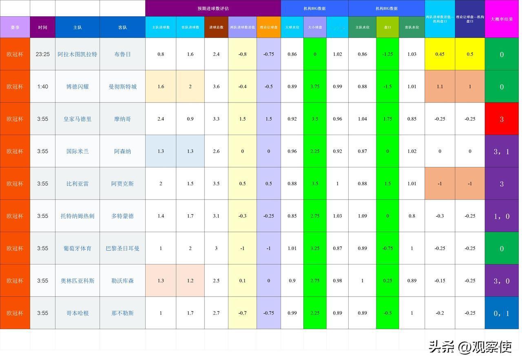Select the 客队进球数 column header
Viewport: 522px width, 364px height.
(190, 27)
